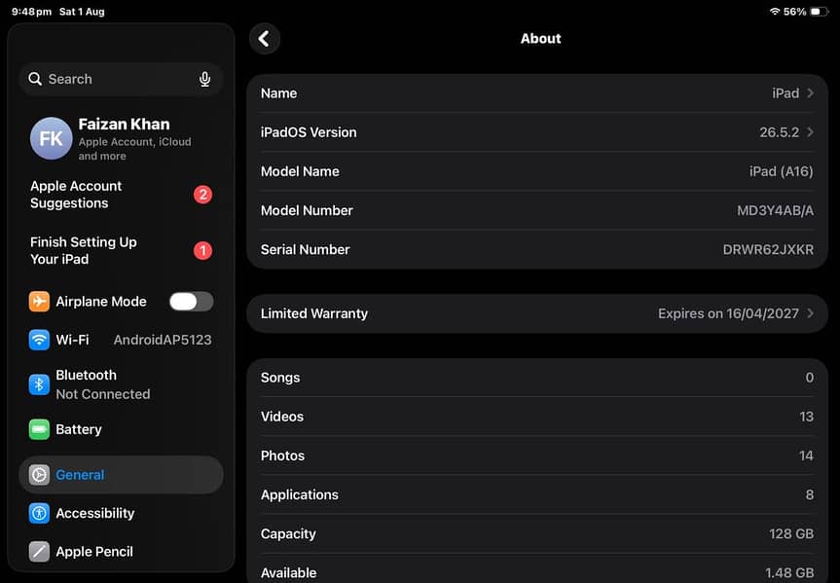Tap the FK profile avatar

tap(51, 139)
